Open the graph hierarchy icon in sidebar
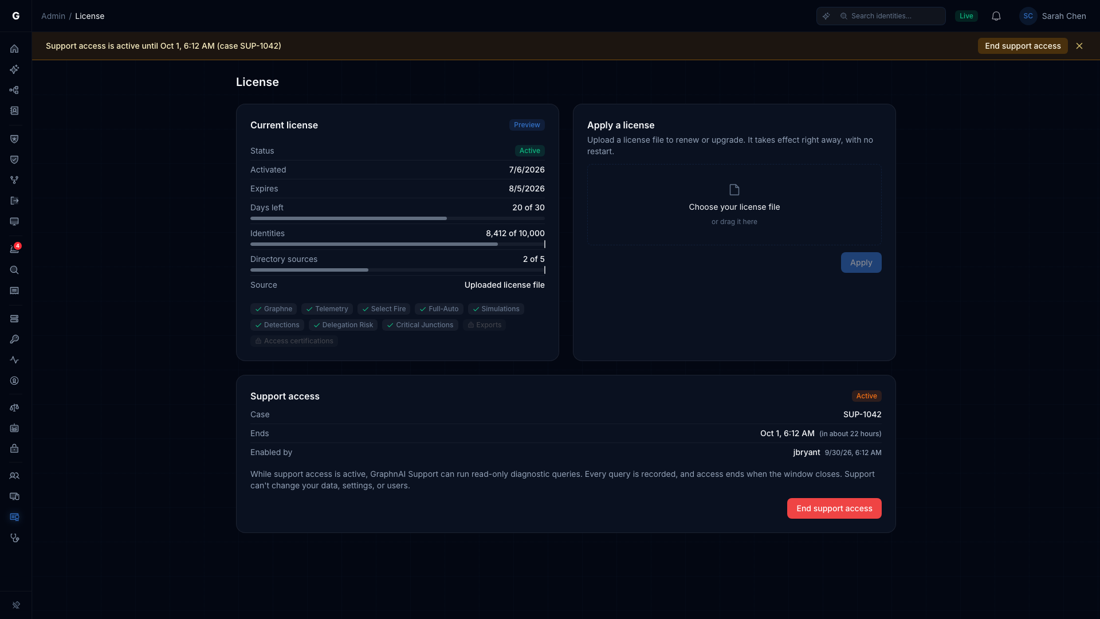 [14, 90]
